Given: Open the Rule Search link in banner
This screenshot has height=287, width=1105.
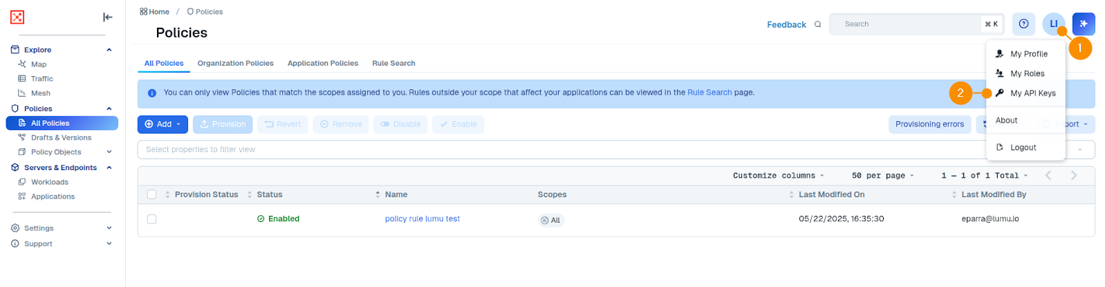Looking at the screenshot, I should 709,93.
